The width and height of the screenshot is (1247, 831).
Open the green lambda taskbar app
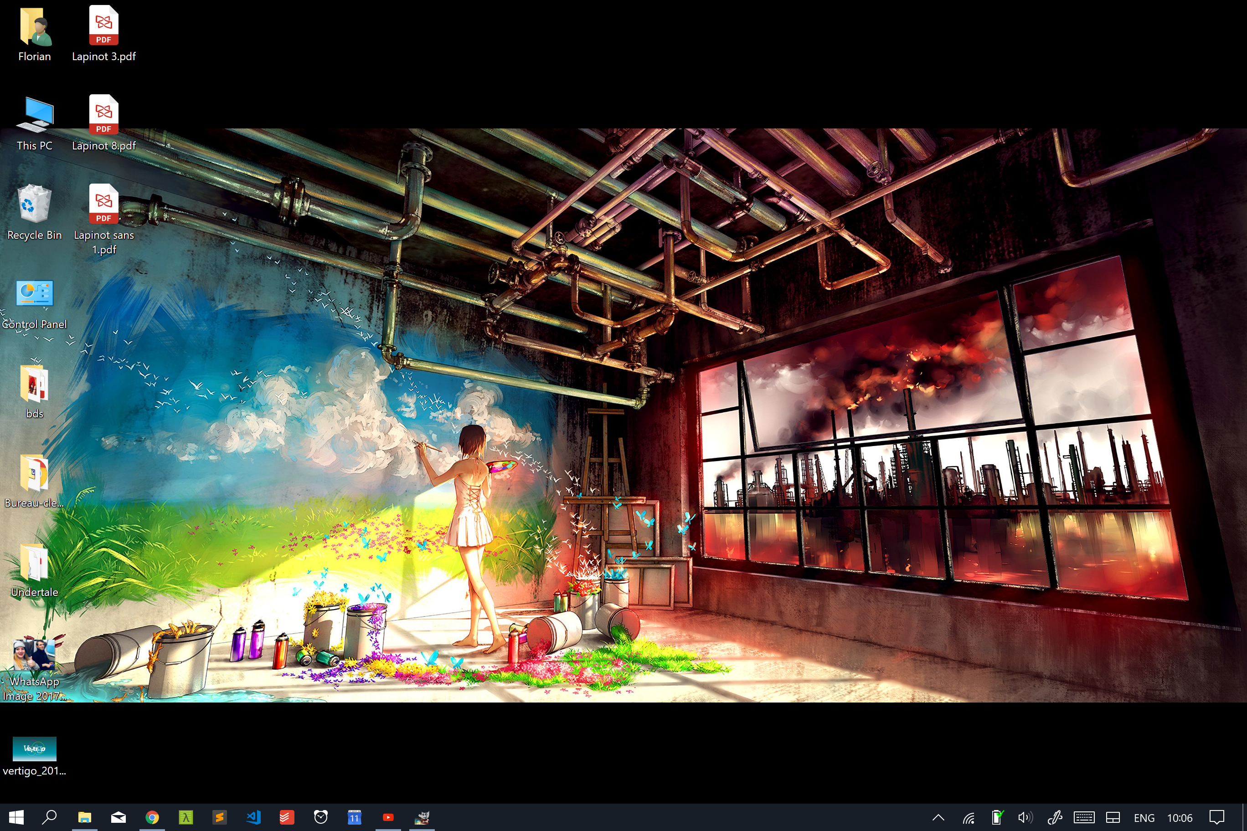click(x=186, y=817)
